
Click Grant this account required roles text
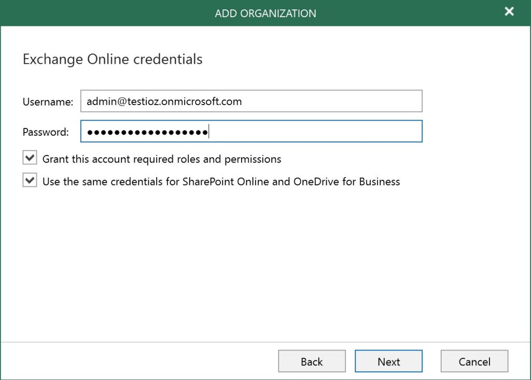pyautogui.click(x=162, y=159)
